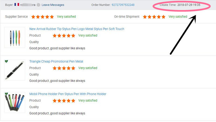Click the first star of On-time Shipment rating

click(145, 17)
